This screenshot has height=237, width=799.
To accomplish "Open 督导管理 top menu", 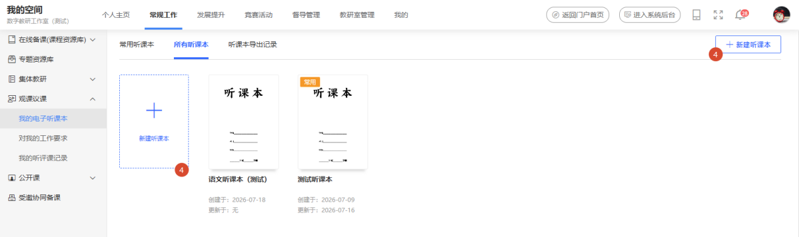I will 306,14.
